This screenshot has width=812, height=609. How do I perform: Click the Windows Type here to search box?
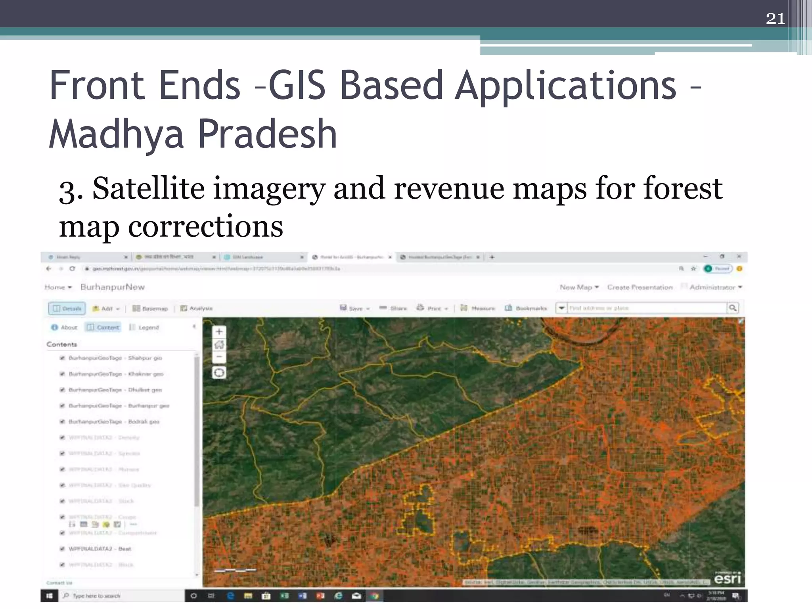[x=122, y=596]
